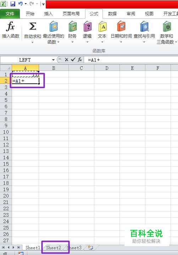Select column C header
This screenshot has width=178, height=255.
(81, 68)
